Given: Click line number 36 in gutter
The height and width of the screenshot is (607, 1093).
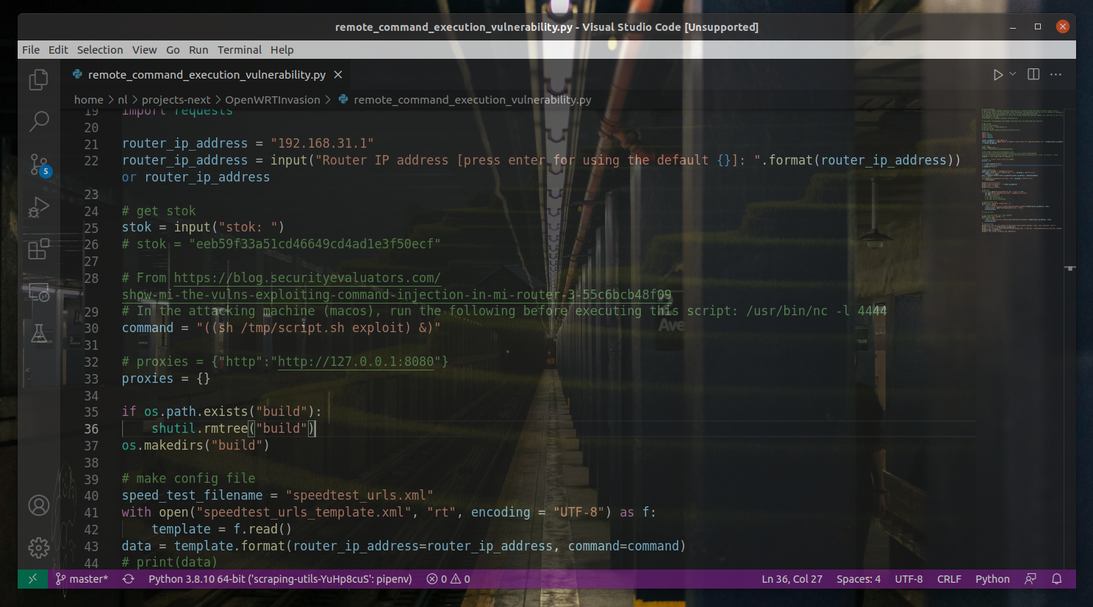Looking at the screenshot, I should coord(91,428).
